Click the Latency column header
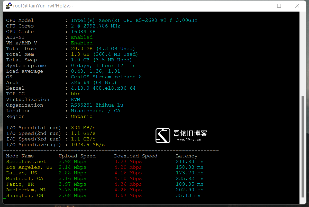This screenshot has width=309, height=207. pos(187,156)
